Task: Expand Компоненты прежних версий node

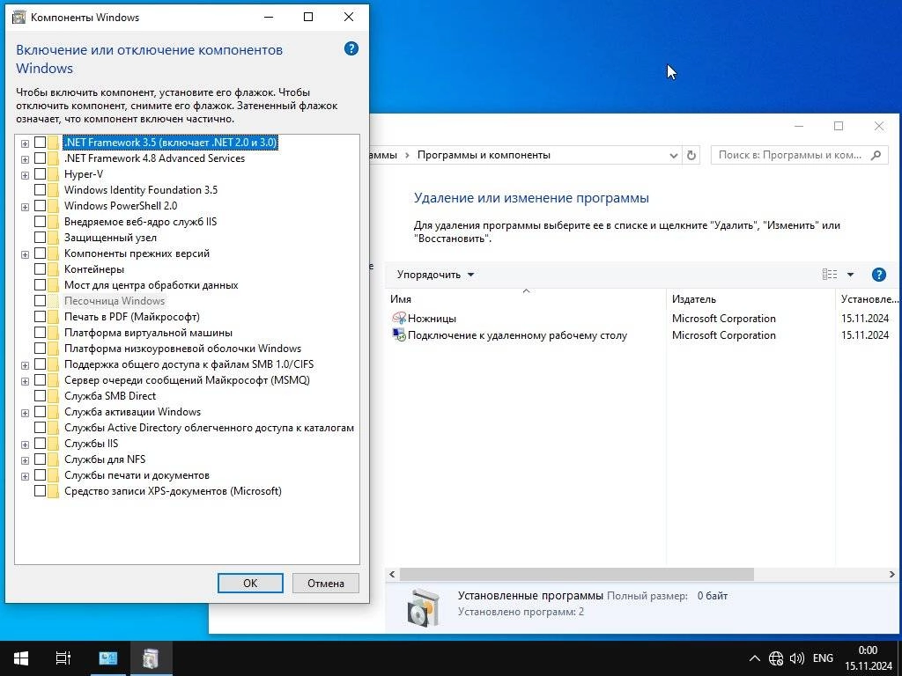Action: point(25,254)
